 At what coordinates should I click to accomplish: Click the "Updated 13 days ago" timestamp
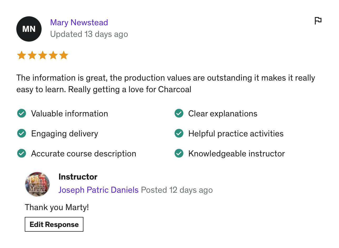[89, 34]
